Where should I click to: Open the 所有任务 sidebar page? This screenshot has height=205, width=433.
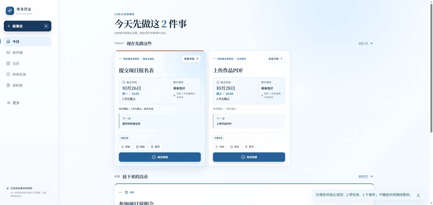click(x=28, y=74)
